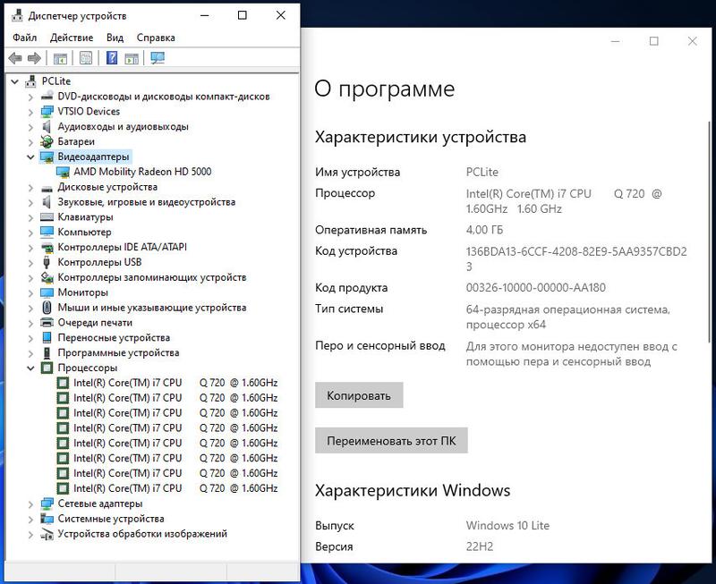Viewport: 716px width, 584px height.
Task: Expand the Сетевые адаптеры category
Action: tap(31, 504)
